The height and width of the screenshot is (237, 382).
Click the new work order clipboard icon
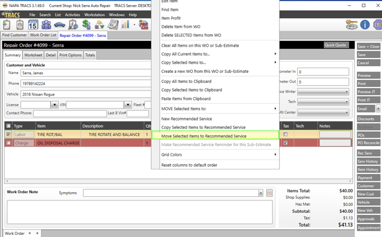[x=7, y=25]
